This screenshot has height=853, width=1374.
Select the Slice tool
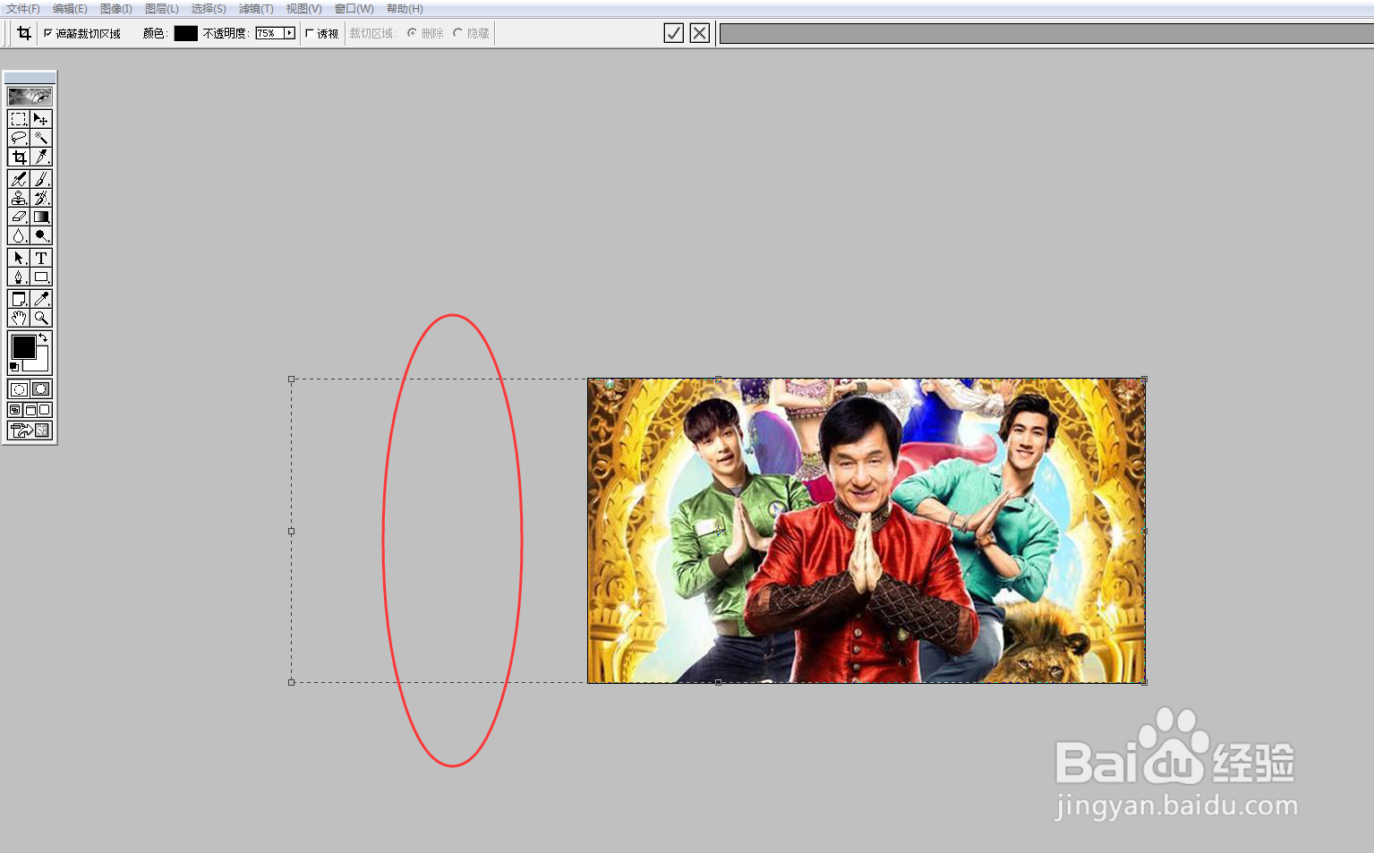pyautogui.click(x=41, y=158)
